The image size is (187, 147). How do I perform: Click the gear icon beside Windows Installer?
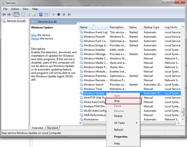pos(81,49)
